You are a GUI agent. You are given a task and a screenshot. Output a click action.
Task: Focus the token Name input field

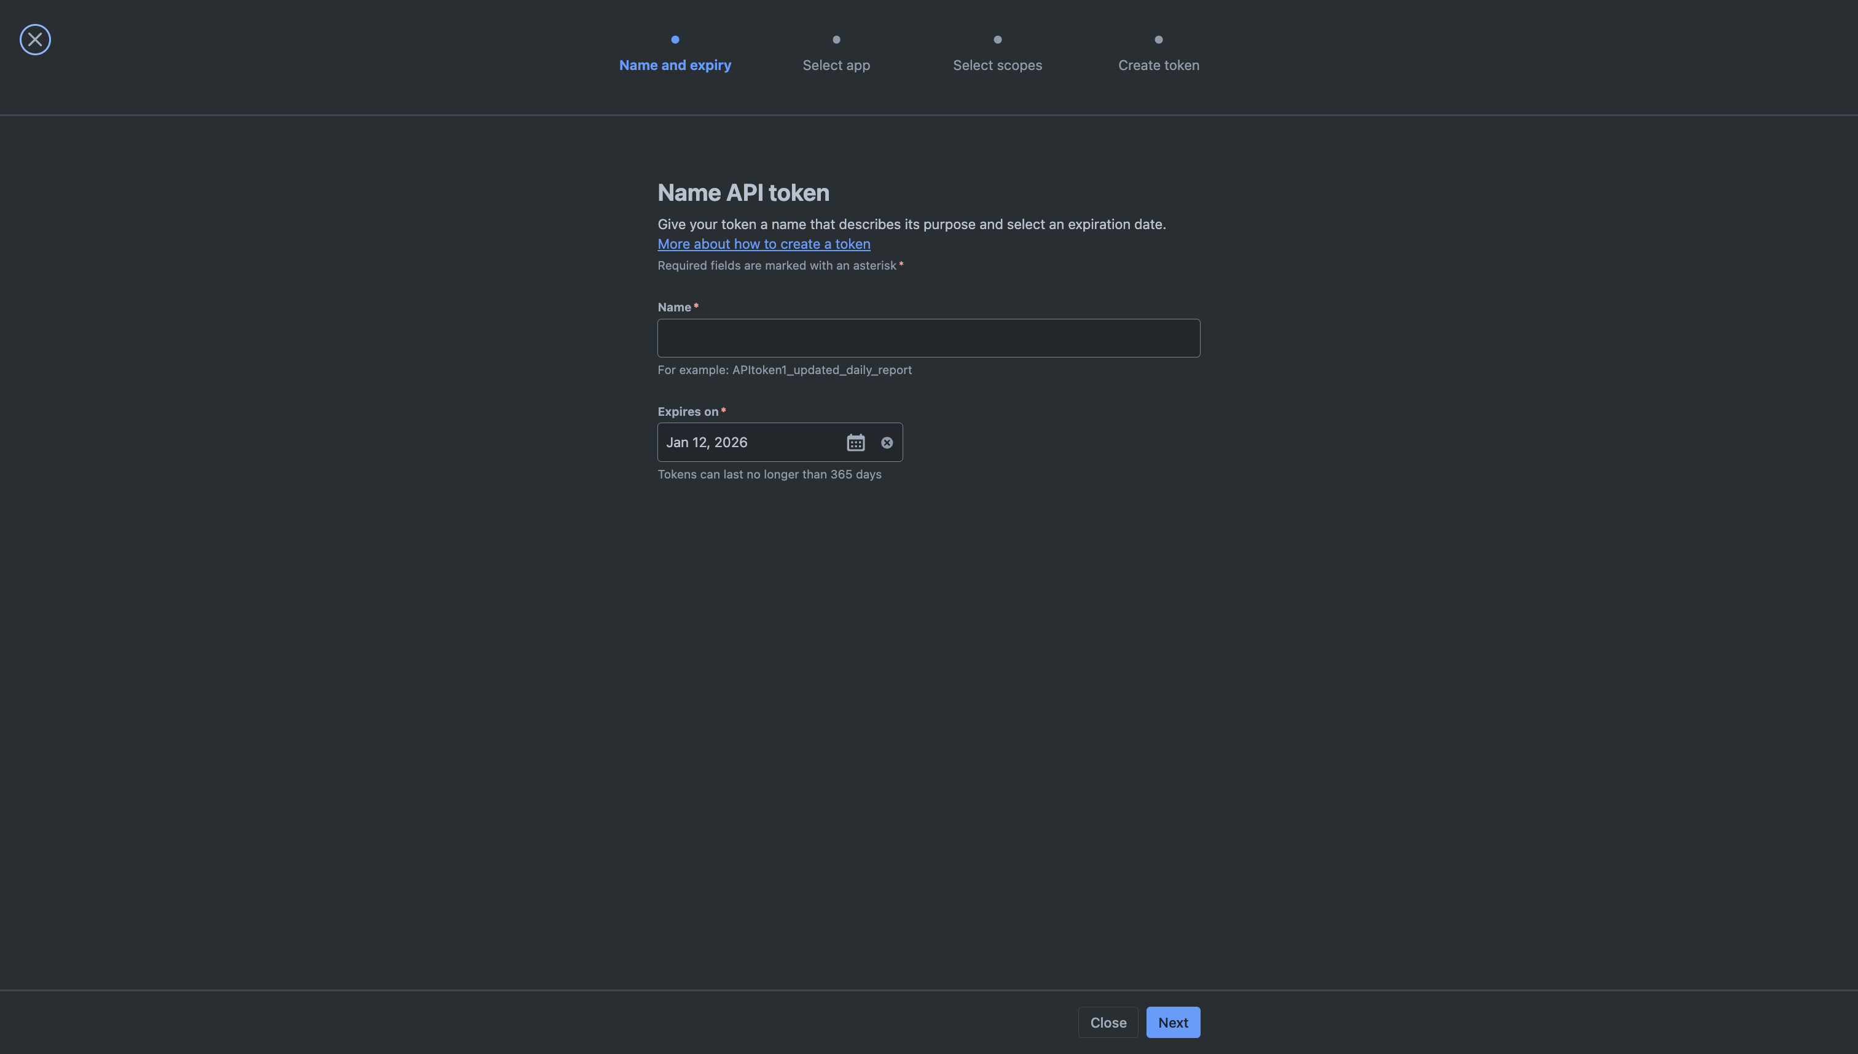pos(928,338)
